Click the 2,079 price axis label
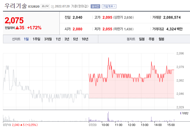This screenshot has width=190, height=130. [180, 67]
